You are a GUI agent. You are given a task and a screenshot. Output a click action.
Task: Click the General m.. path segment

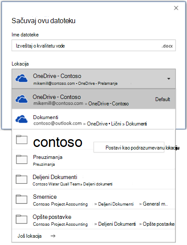click(x=155, y=204)
